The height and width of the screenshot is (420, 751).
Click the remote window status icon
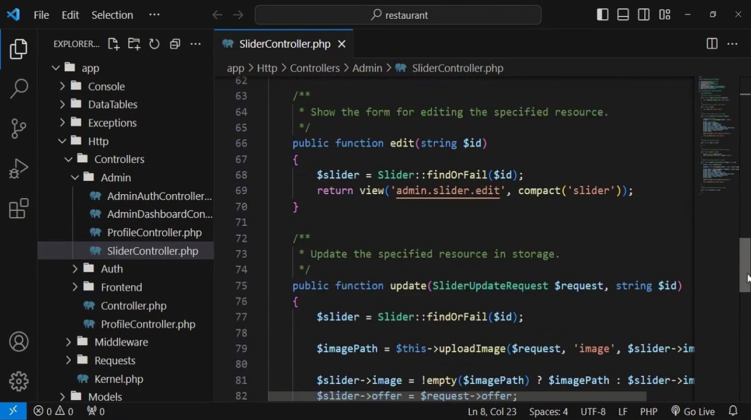[x=13, y=411]
